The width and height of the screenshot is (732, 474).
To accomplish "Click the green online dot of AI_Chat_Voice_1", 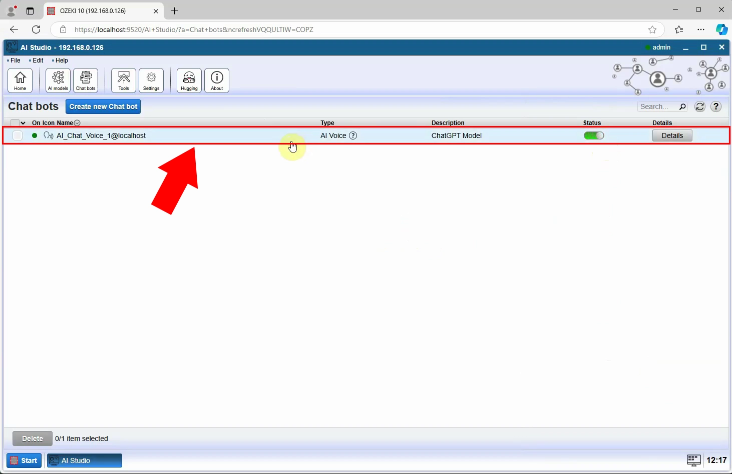I will (x=35, y=135).
